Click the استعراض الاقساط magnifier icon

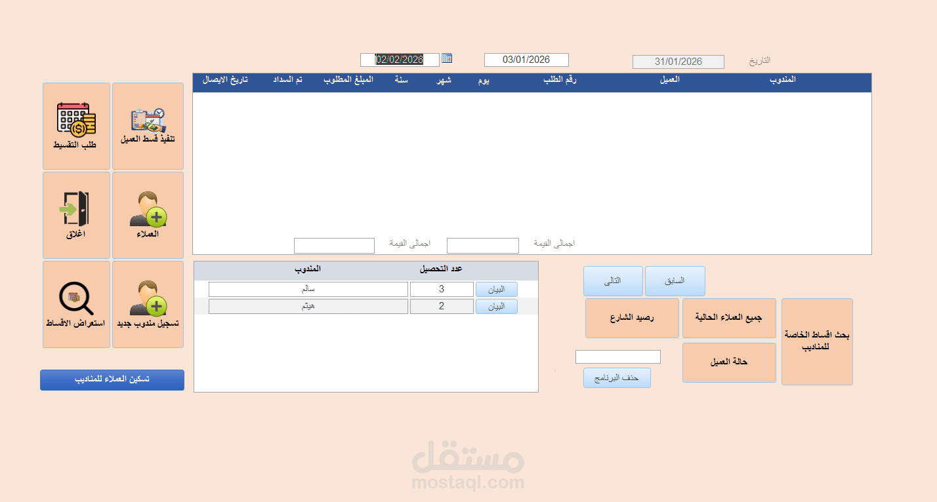(76, 299)
